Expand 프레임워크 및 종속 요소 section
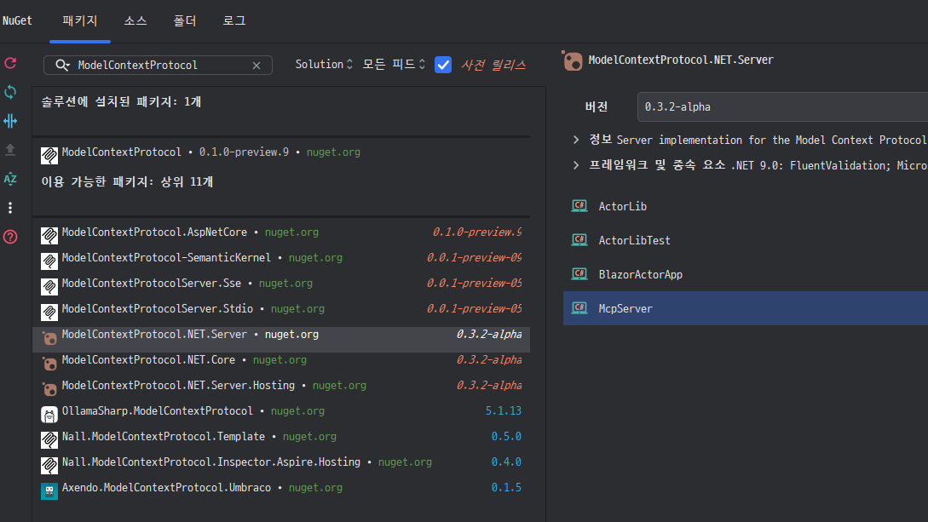 (x=576, y=165)
